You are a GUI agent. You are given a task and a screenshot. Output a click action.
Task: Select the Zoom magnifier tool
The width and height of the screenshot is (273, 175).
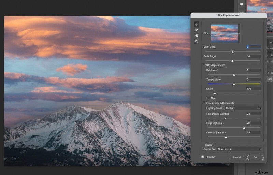click(197, 41)
